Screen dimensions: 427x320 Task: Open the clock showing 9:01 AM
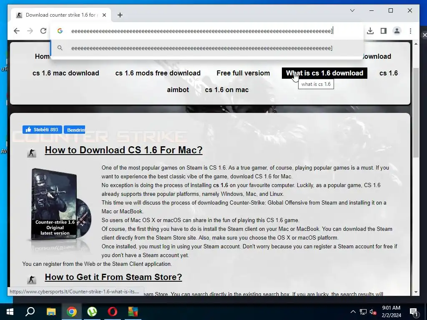coord(391,312)
